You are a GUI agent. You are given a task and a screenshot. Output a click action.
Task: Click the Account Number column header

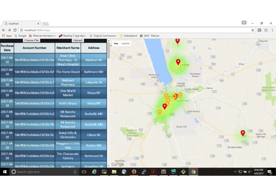35,48
